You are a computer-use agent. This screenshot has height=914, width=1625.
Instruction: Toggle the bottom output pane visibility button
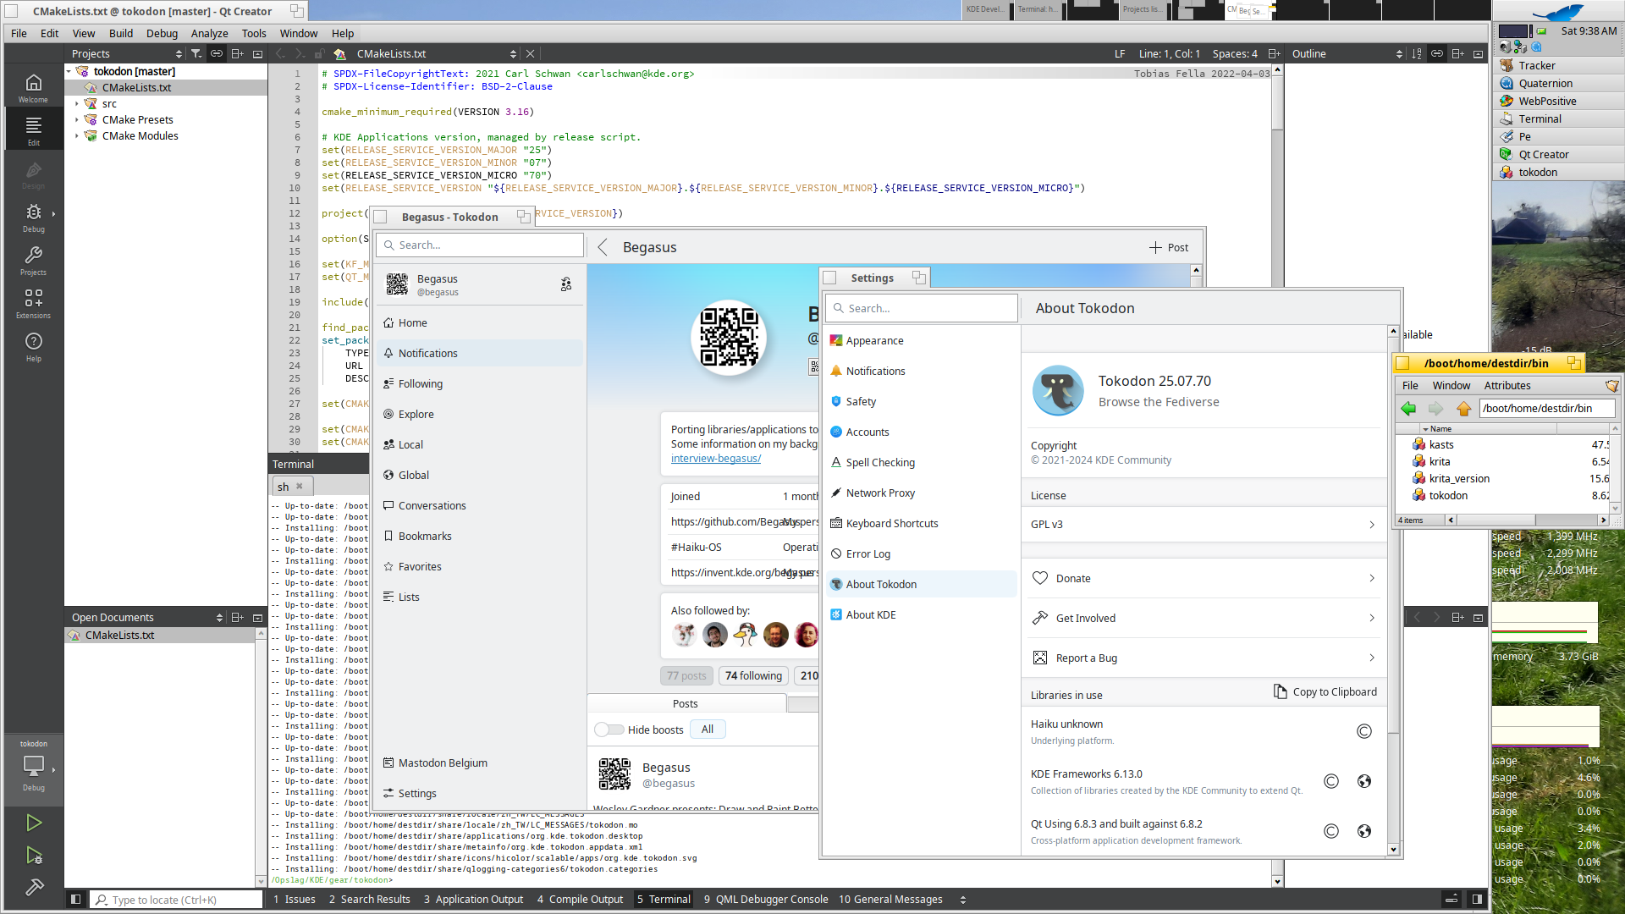[x=1451, y=899]
